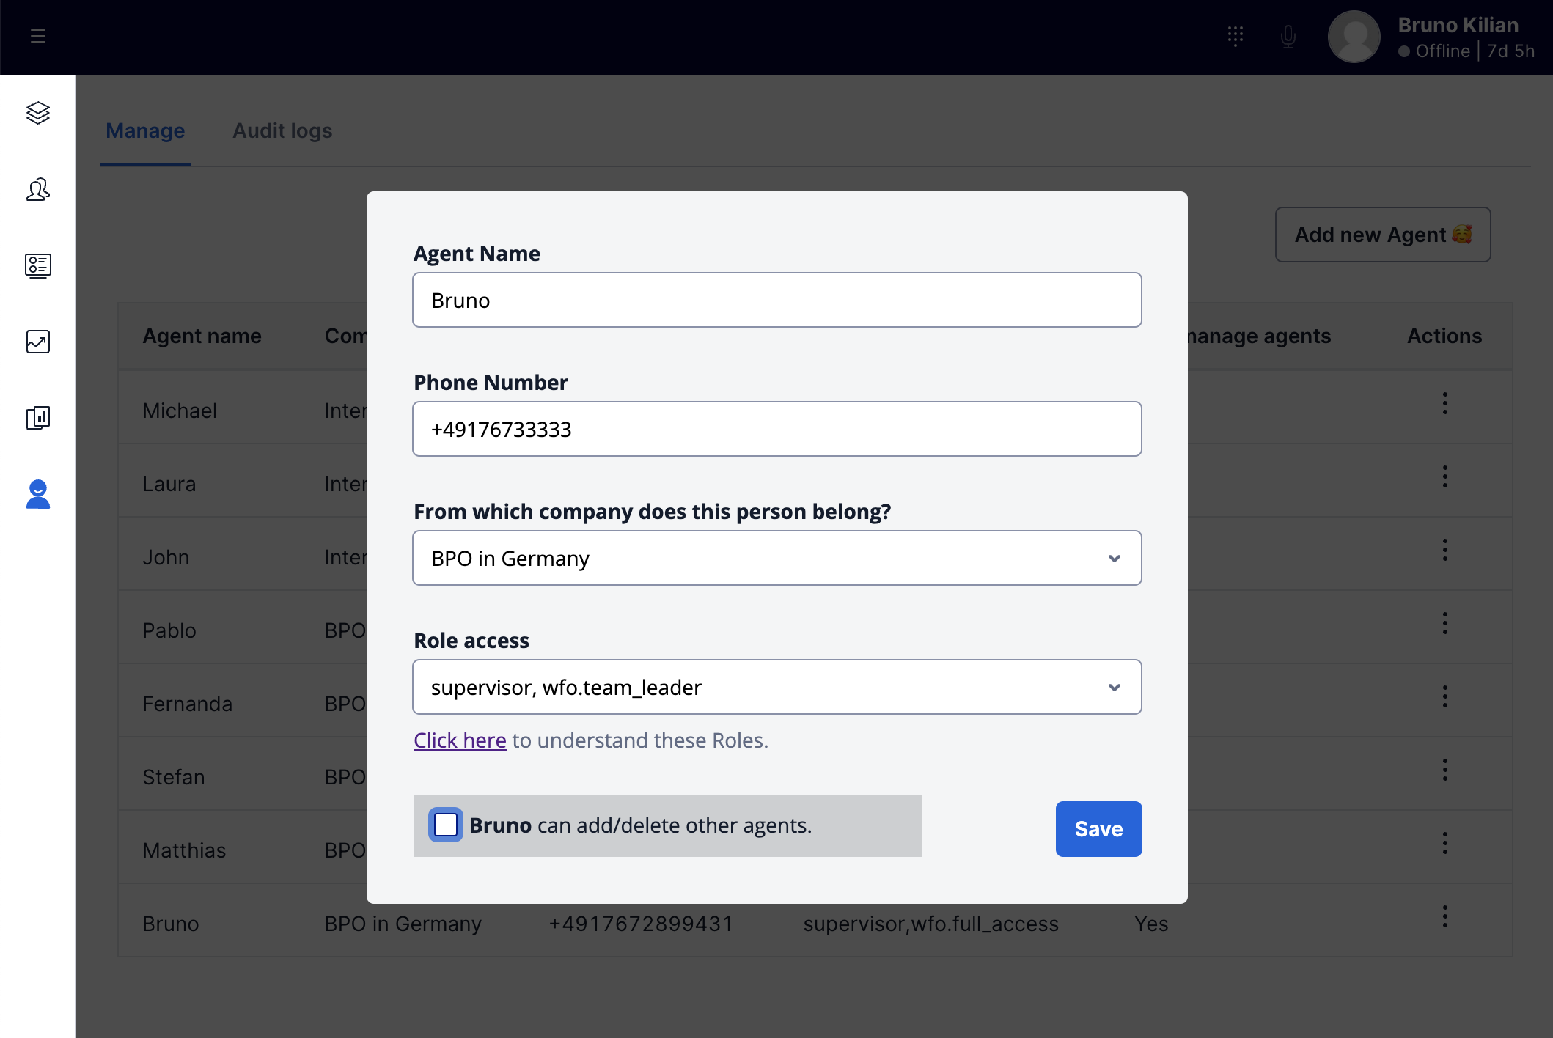Enable Bruno can add/delete agents checkbox

tap(446, 825)
